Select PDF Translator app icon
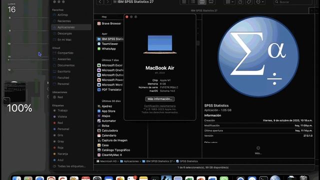This screenshot has height=180, width=320. pos(99,89)
